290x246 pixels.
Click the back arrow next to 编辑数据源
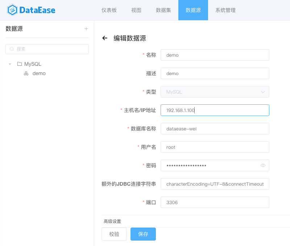point(105,38)
